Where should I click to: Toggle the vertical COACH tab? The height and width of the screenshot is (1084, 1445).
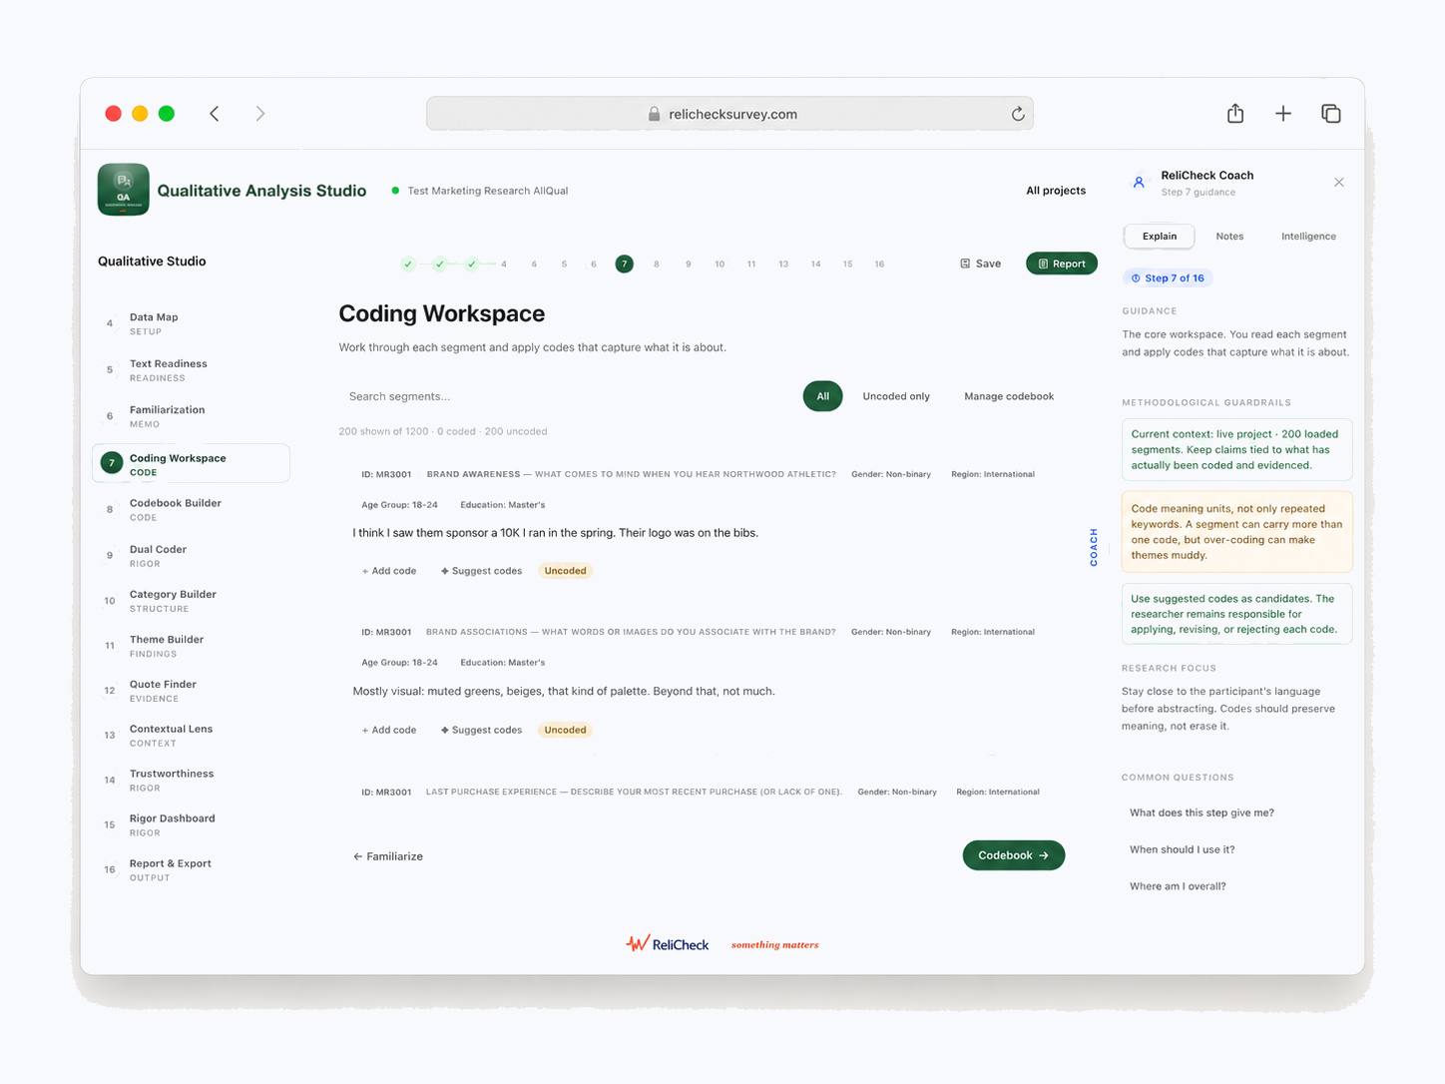click(x=1094, y=547)
